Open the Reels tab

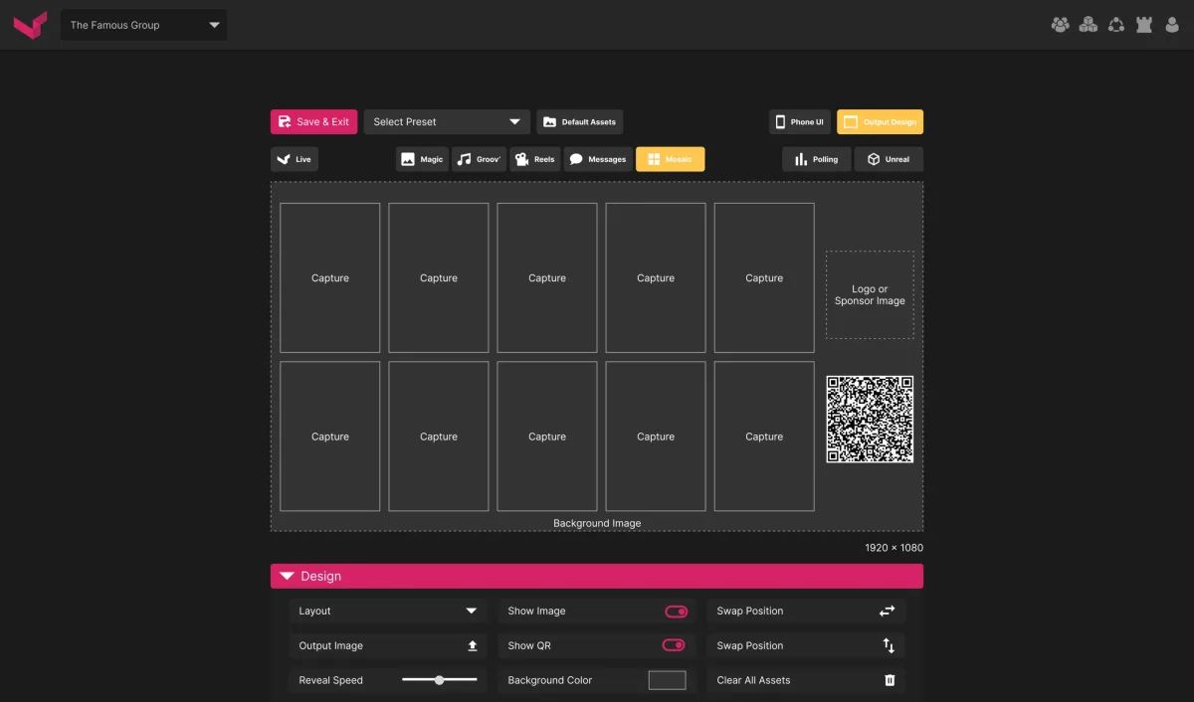point(535,159)
